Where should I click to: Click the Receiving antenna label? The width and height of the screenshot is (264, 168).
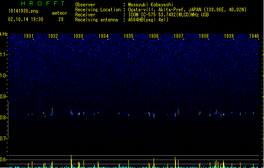(x=97, y=20)
